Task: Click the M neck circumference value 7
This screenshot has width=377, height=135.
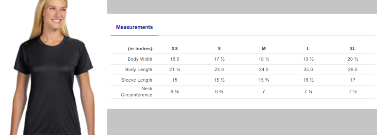Action: (x=264, y=92)
